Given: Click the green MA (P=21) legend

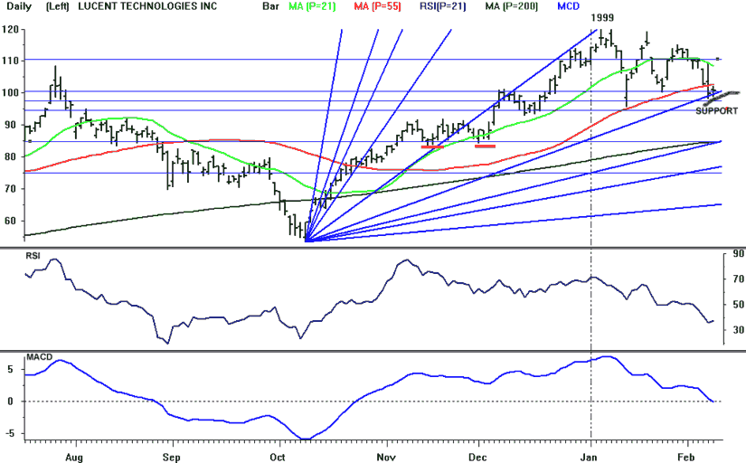Looking at the screenshot, I should click(312, 6).
